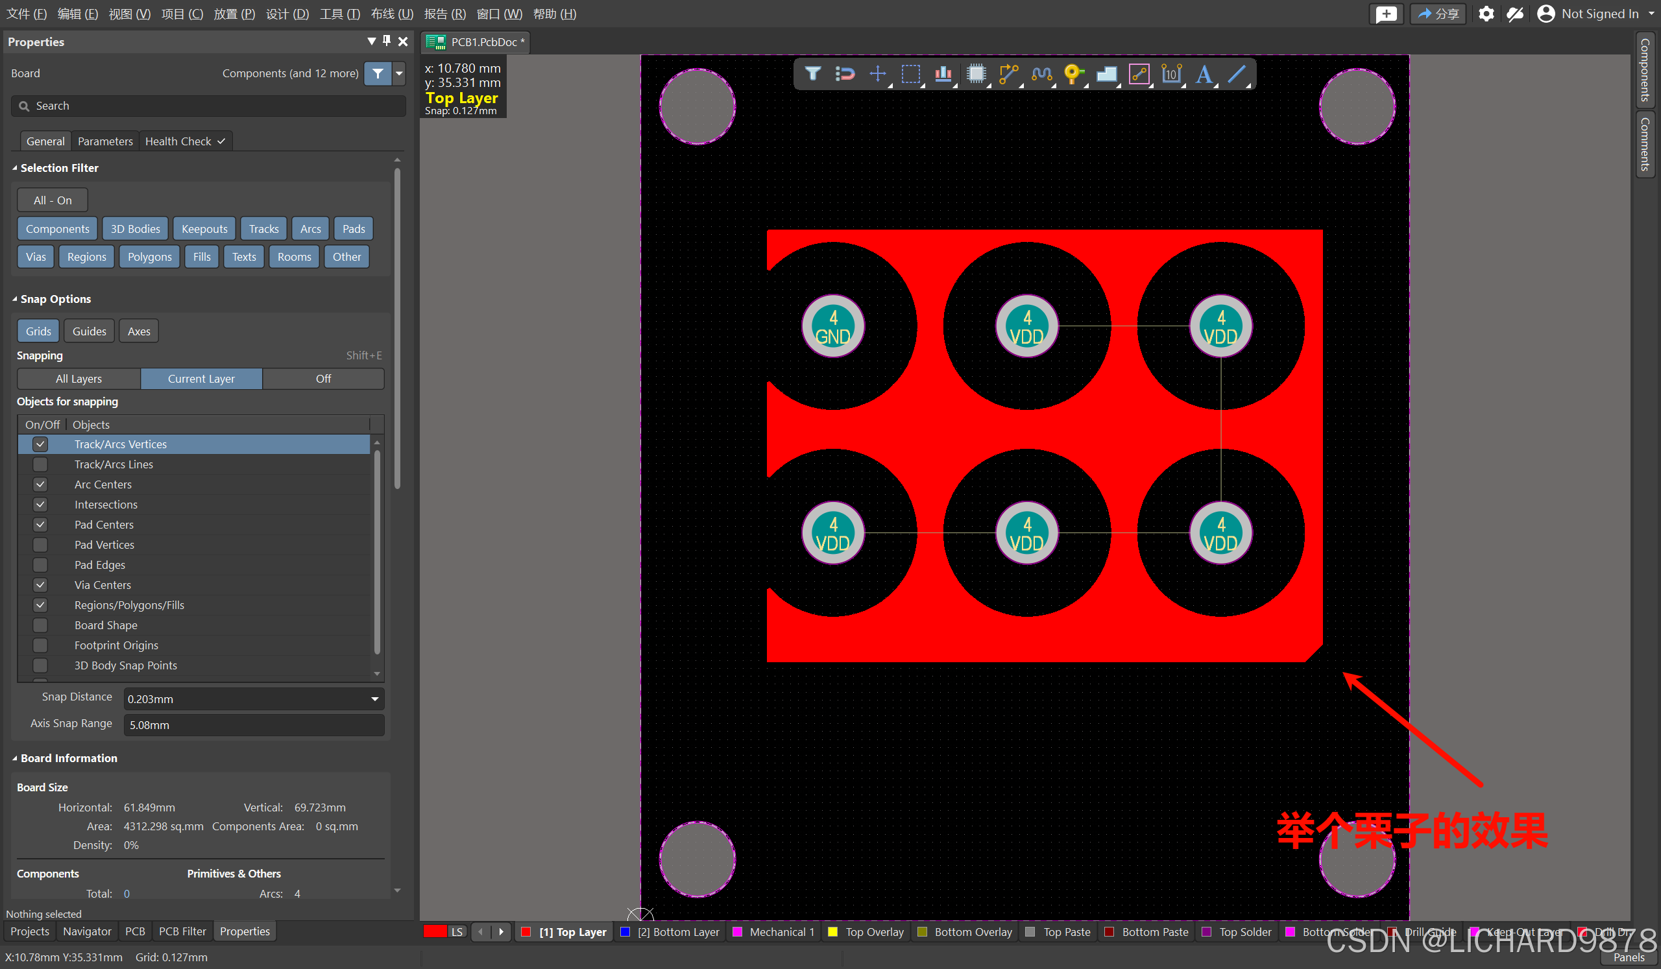The width and height of the screenshot is (1661, 969).
Task: Toggle the Polygons selection filter button
Action: (x=149, y=257)
